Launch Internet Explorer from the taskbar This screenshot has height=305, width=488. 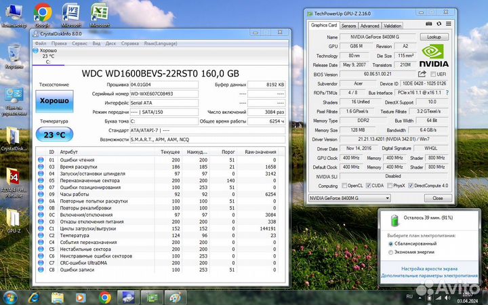[34, 298]
